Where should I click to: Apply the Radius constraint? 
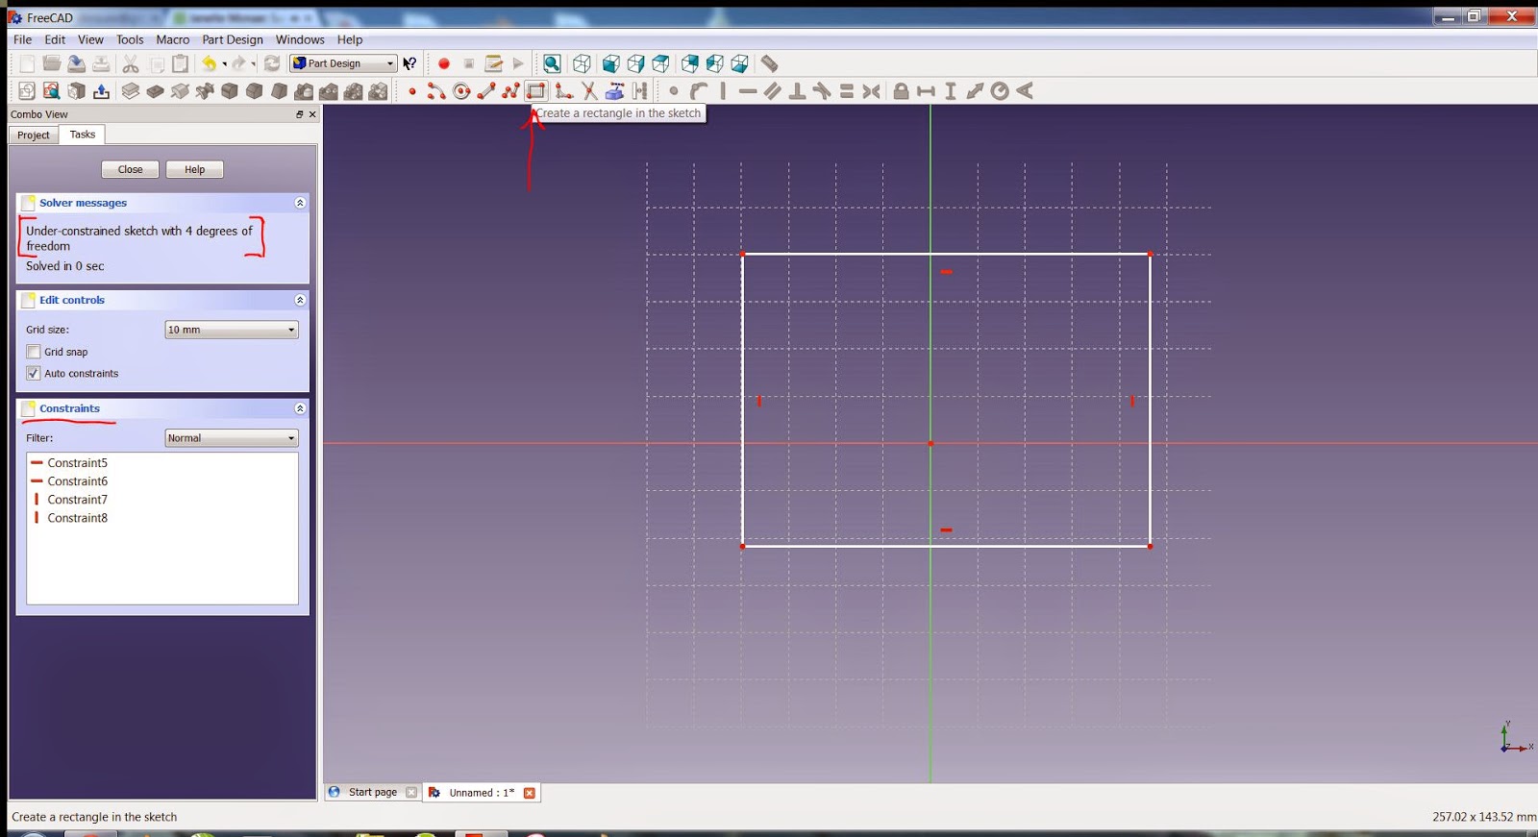coord(1000,91)
